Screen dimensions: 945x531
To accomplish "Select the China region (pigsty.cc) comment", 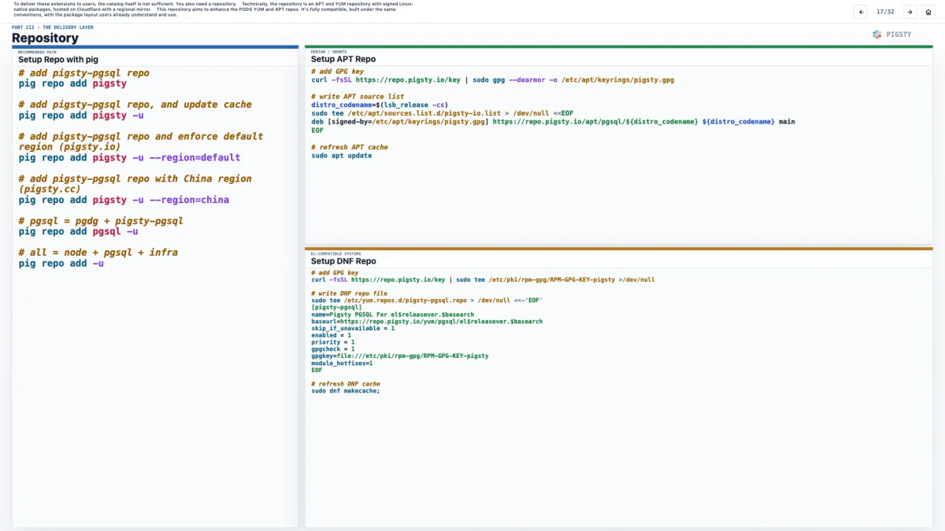I will 135,184.
